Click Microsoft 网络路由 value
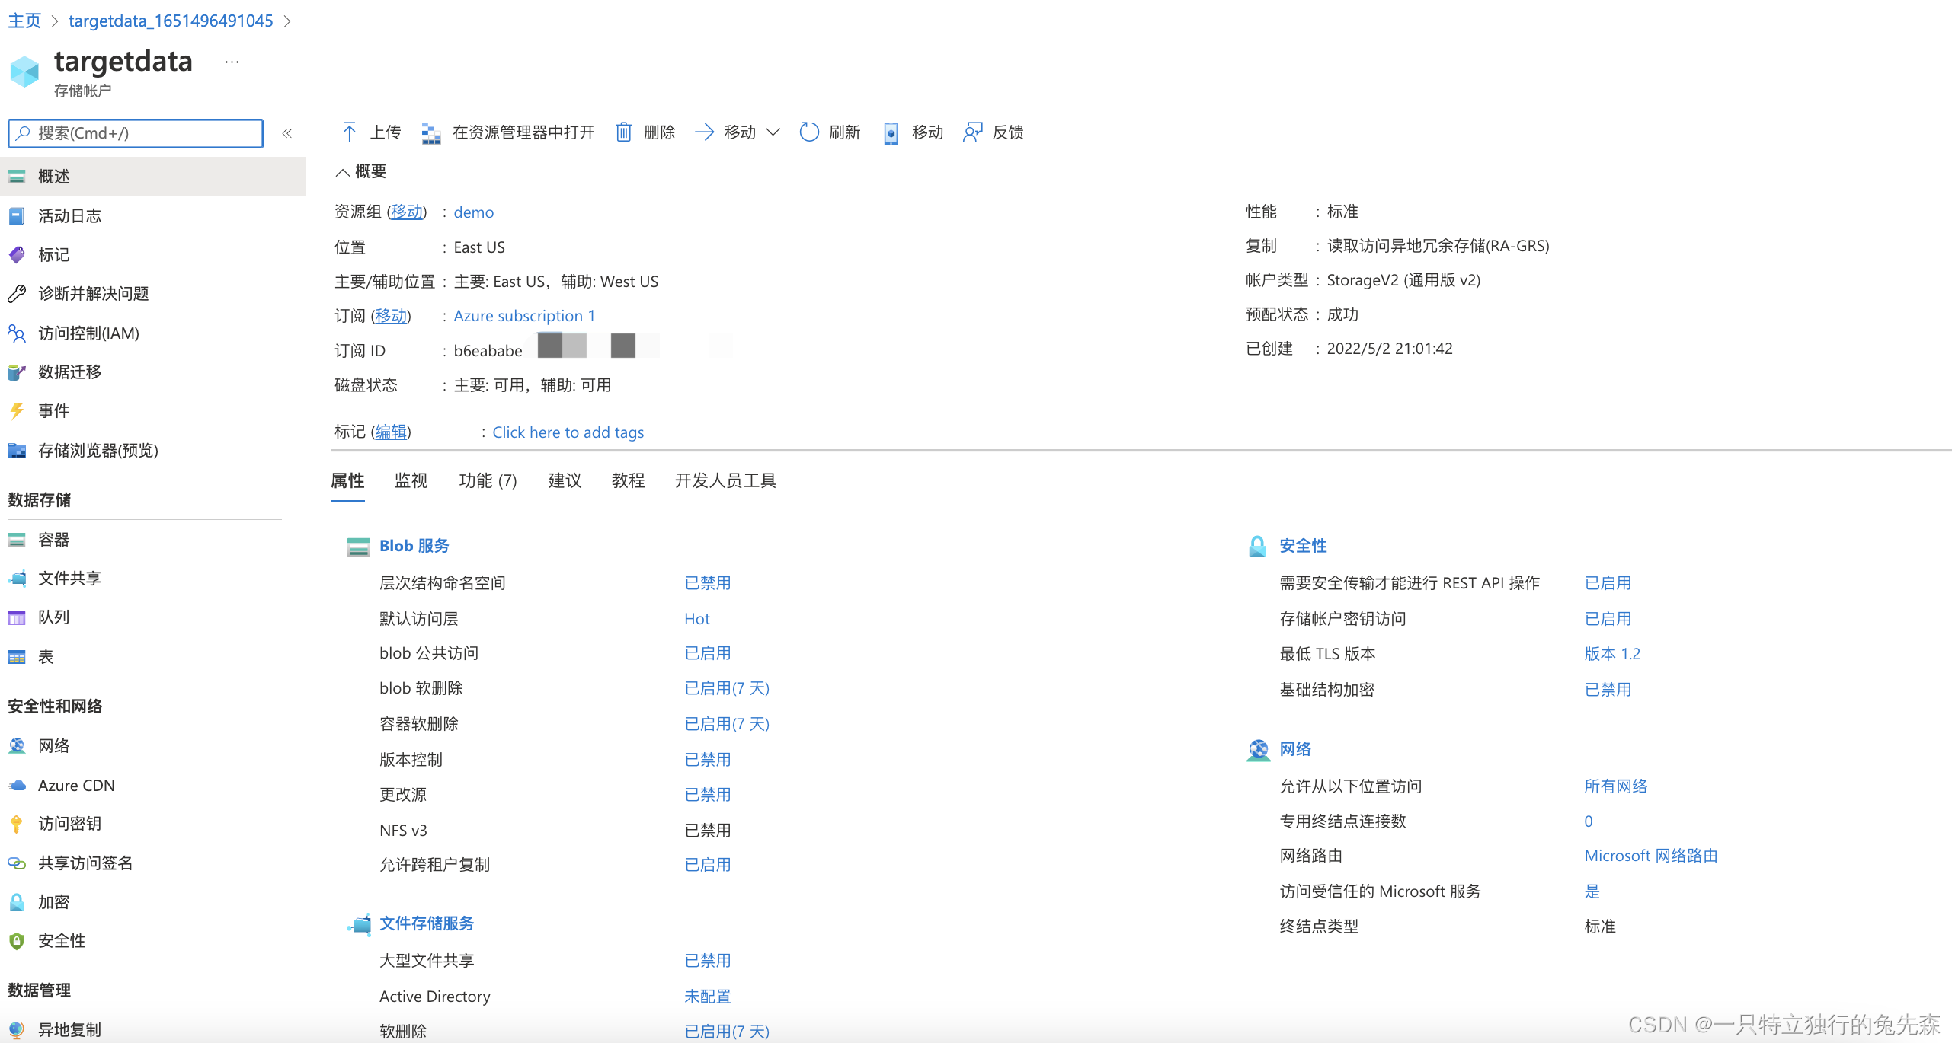Viewport: 1952px width, 1043px height. tap(1651, 856)
